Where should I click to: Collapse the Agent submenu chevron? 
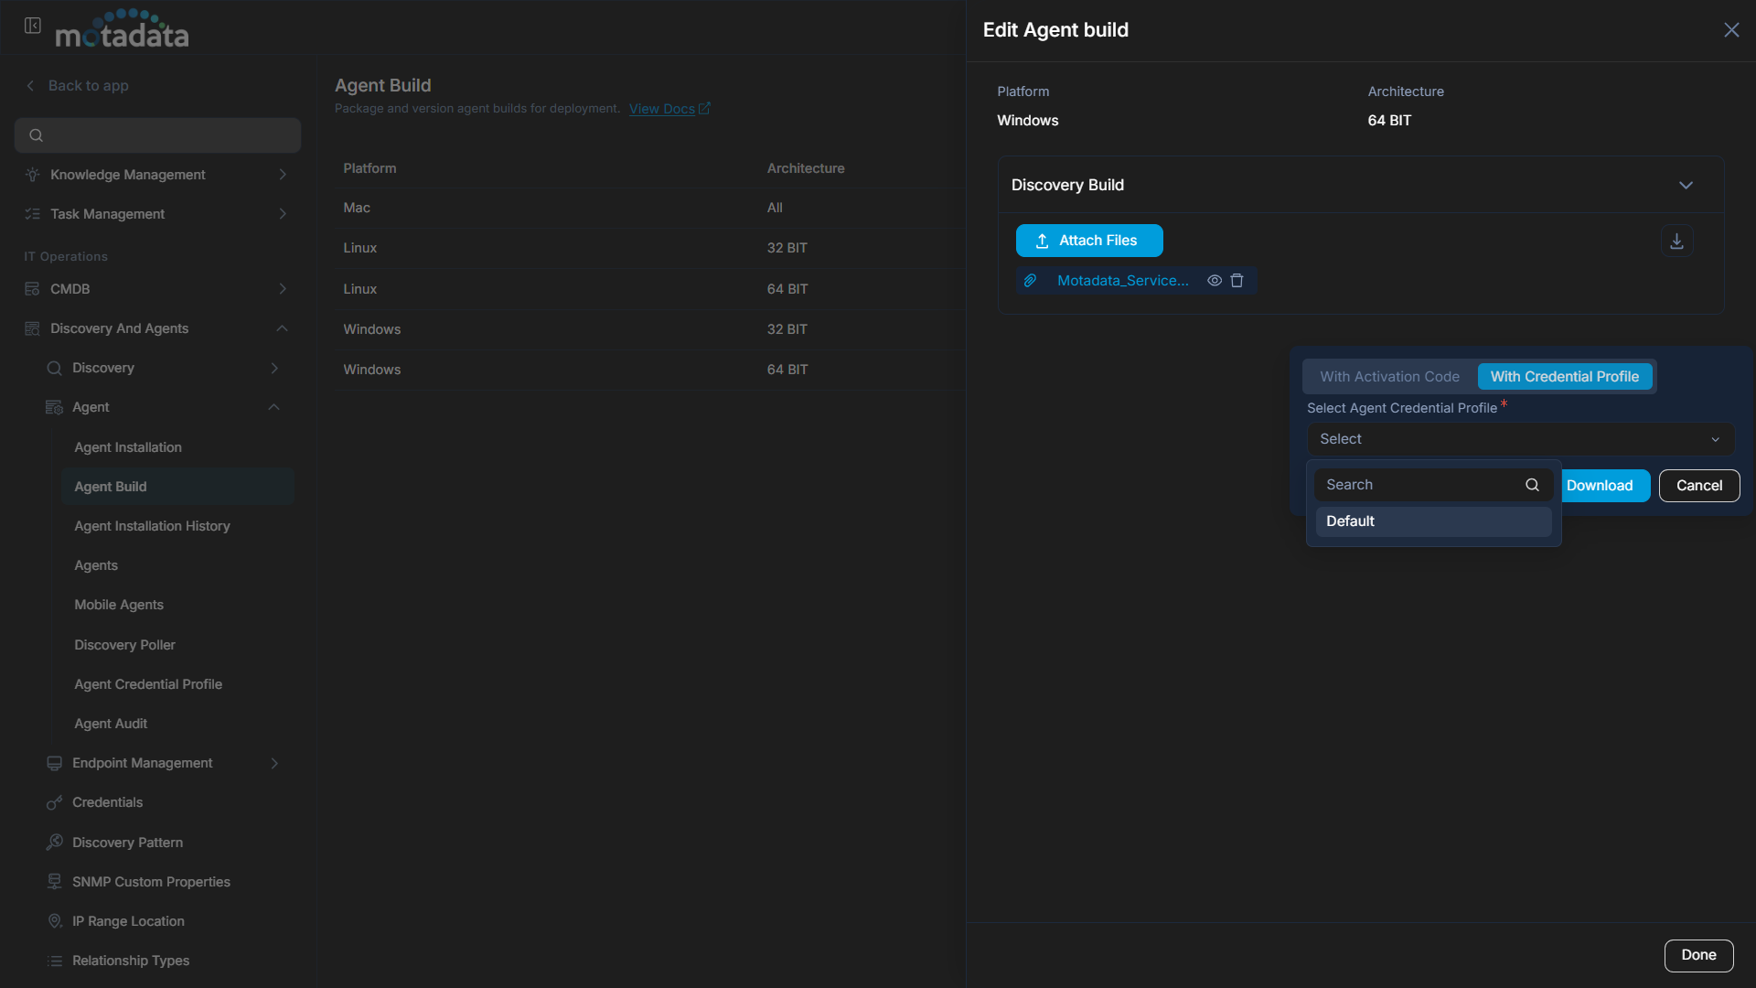(x=274, y=407)
